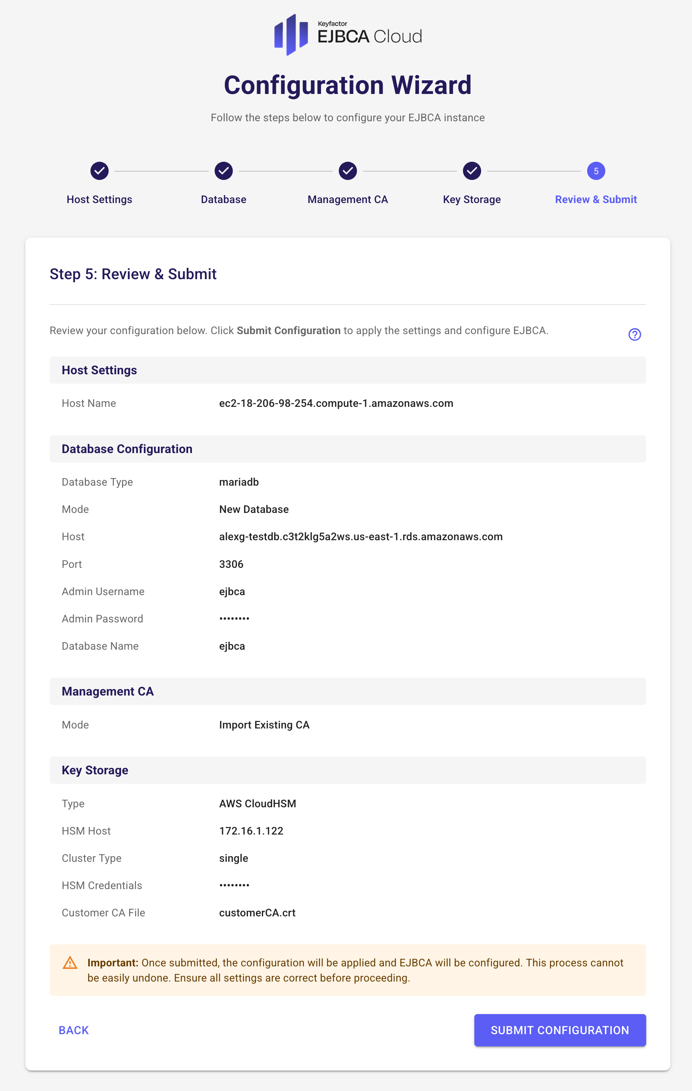Select the Host Settings step label

[99, 199]
